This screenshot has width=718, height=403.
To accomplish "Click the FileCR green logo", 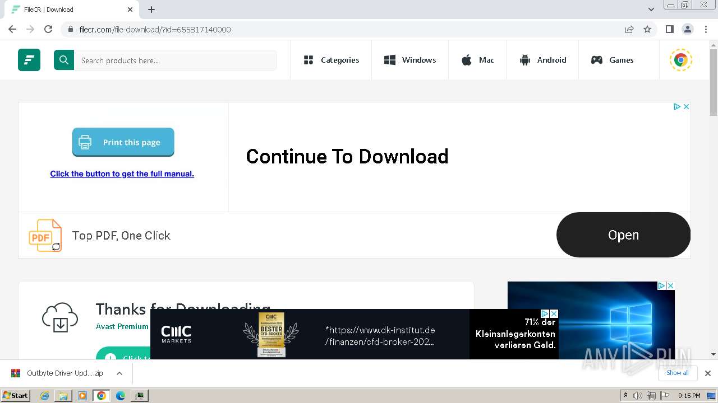I will click(x=29, y=60).
